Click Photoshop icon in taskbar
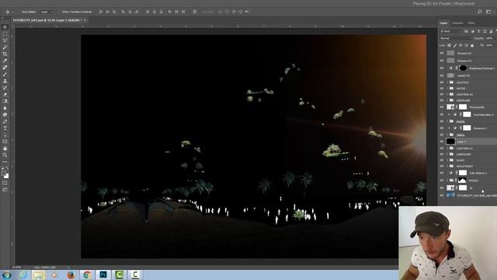497x280 pixels. (103, 275)
